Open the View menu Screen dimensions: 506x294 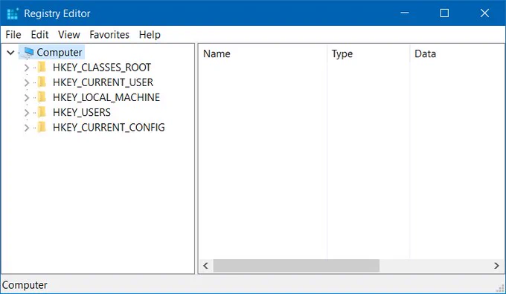coord(69,34)
